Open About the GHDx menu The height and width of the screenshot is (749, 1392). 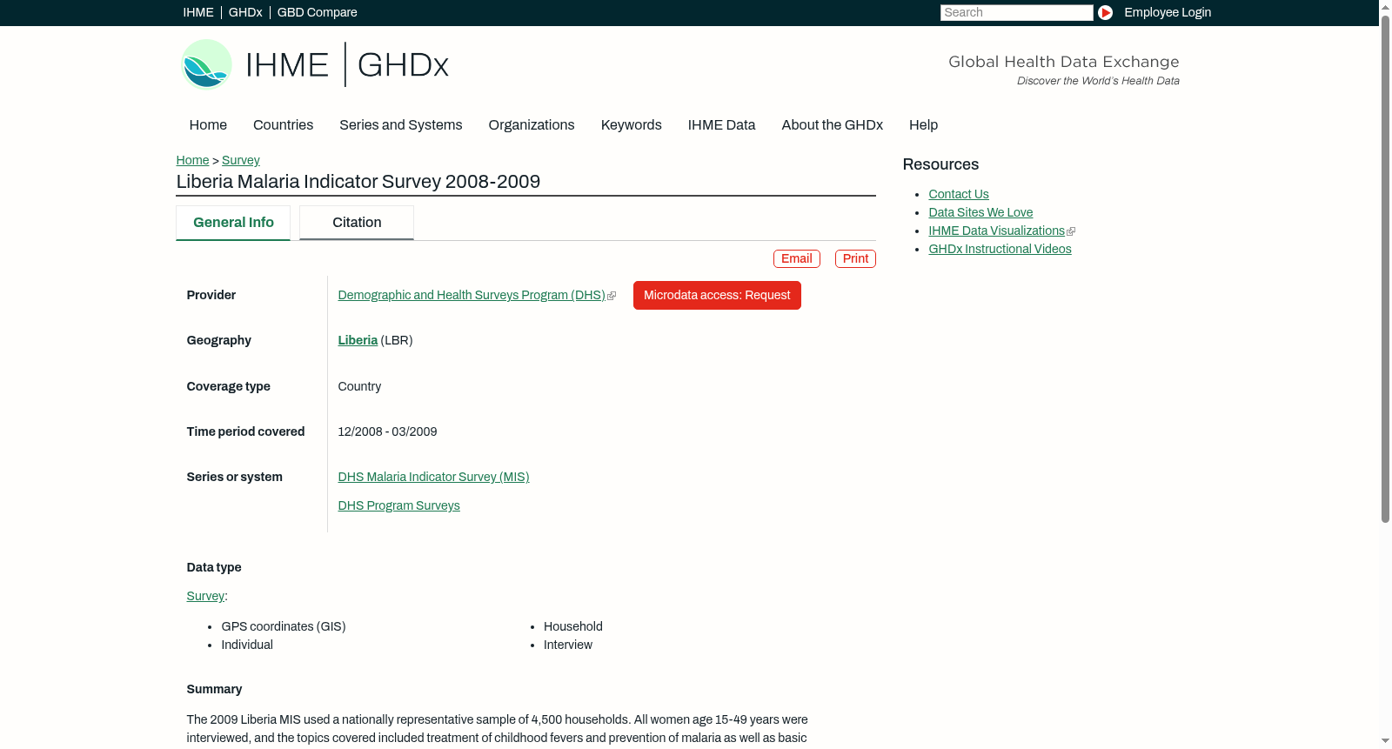[x=832, y=125]
